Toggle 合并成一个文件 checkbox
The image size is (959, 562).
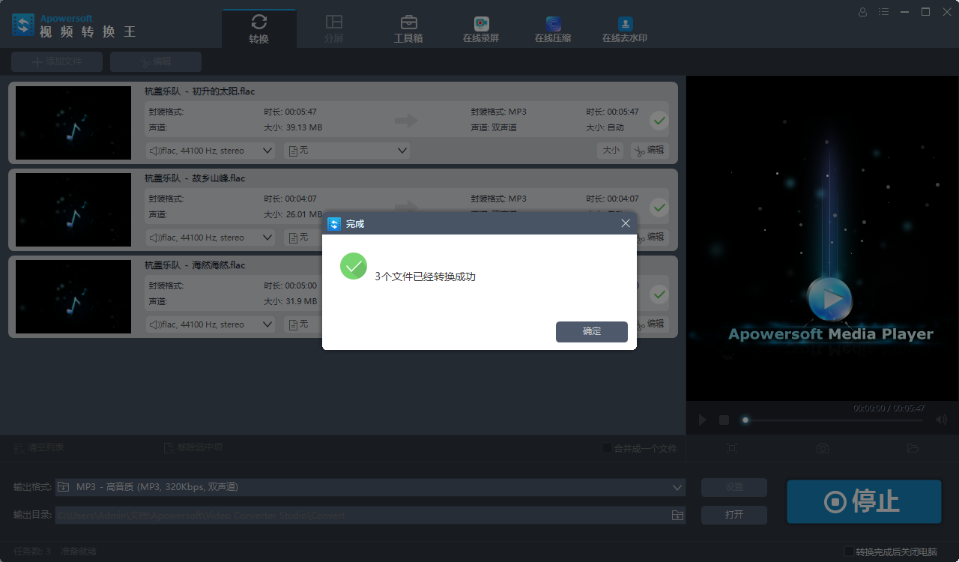tap(608, 448)
